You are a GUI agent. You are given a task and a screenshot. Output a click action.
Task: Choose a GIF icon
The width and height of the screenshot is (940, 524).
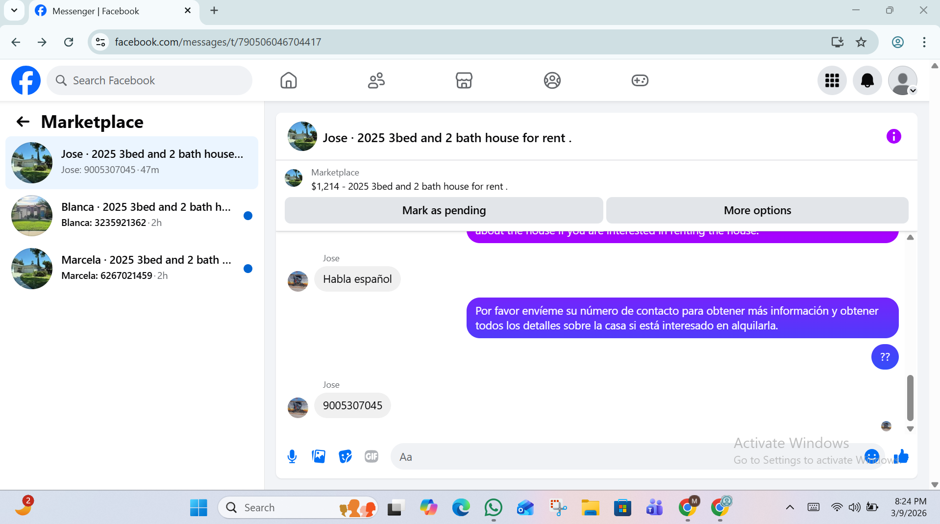tap(371, 456)
